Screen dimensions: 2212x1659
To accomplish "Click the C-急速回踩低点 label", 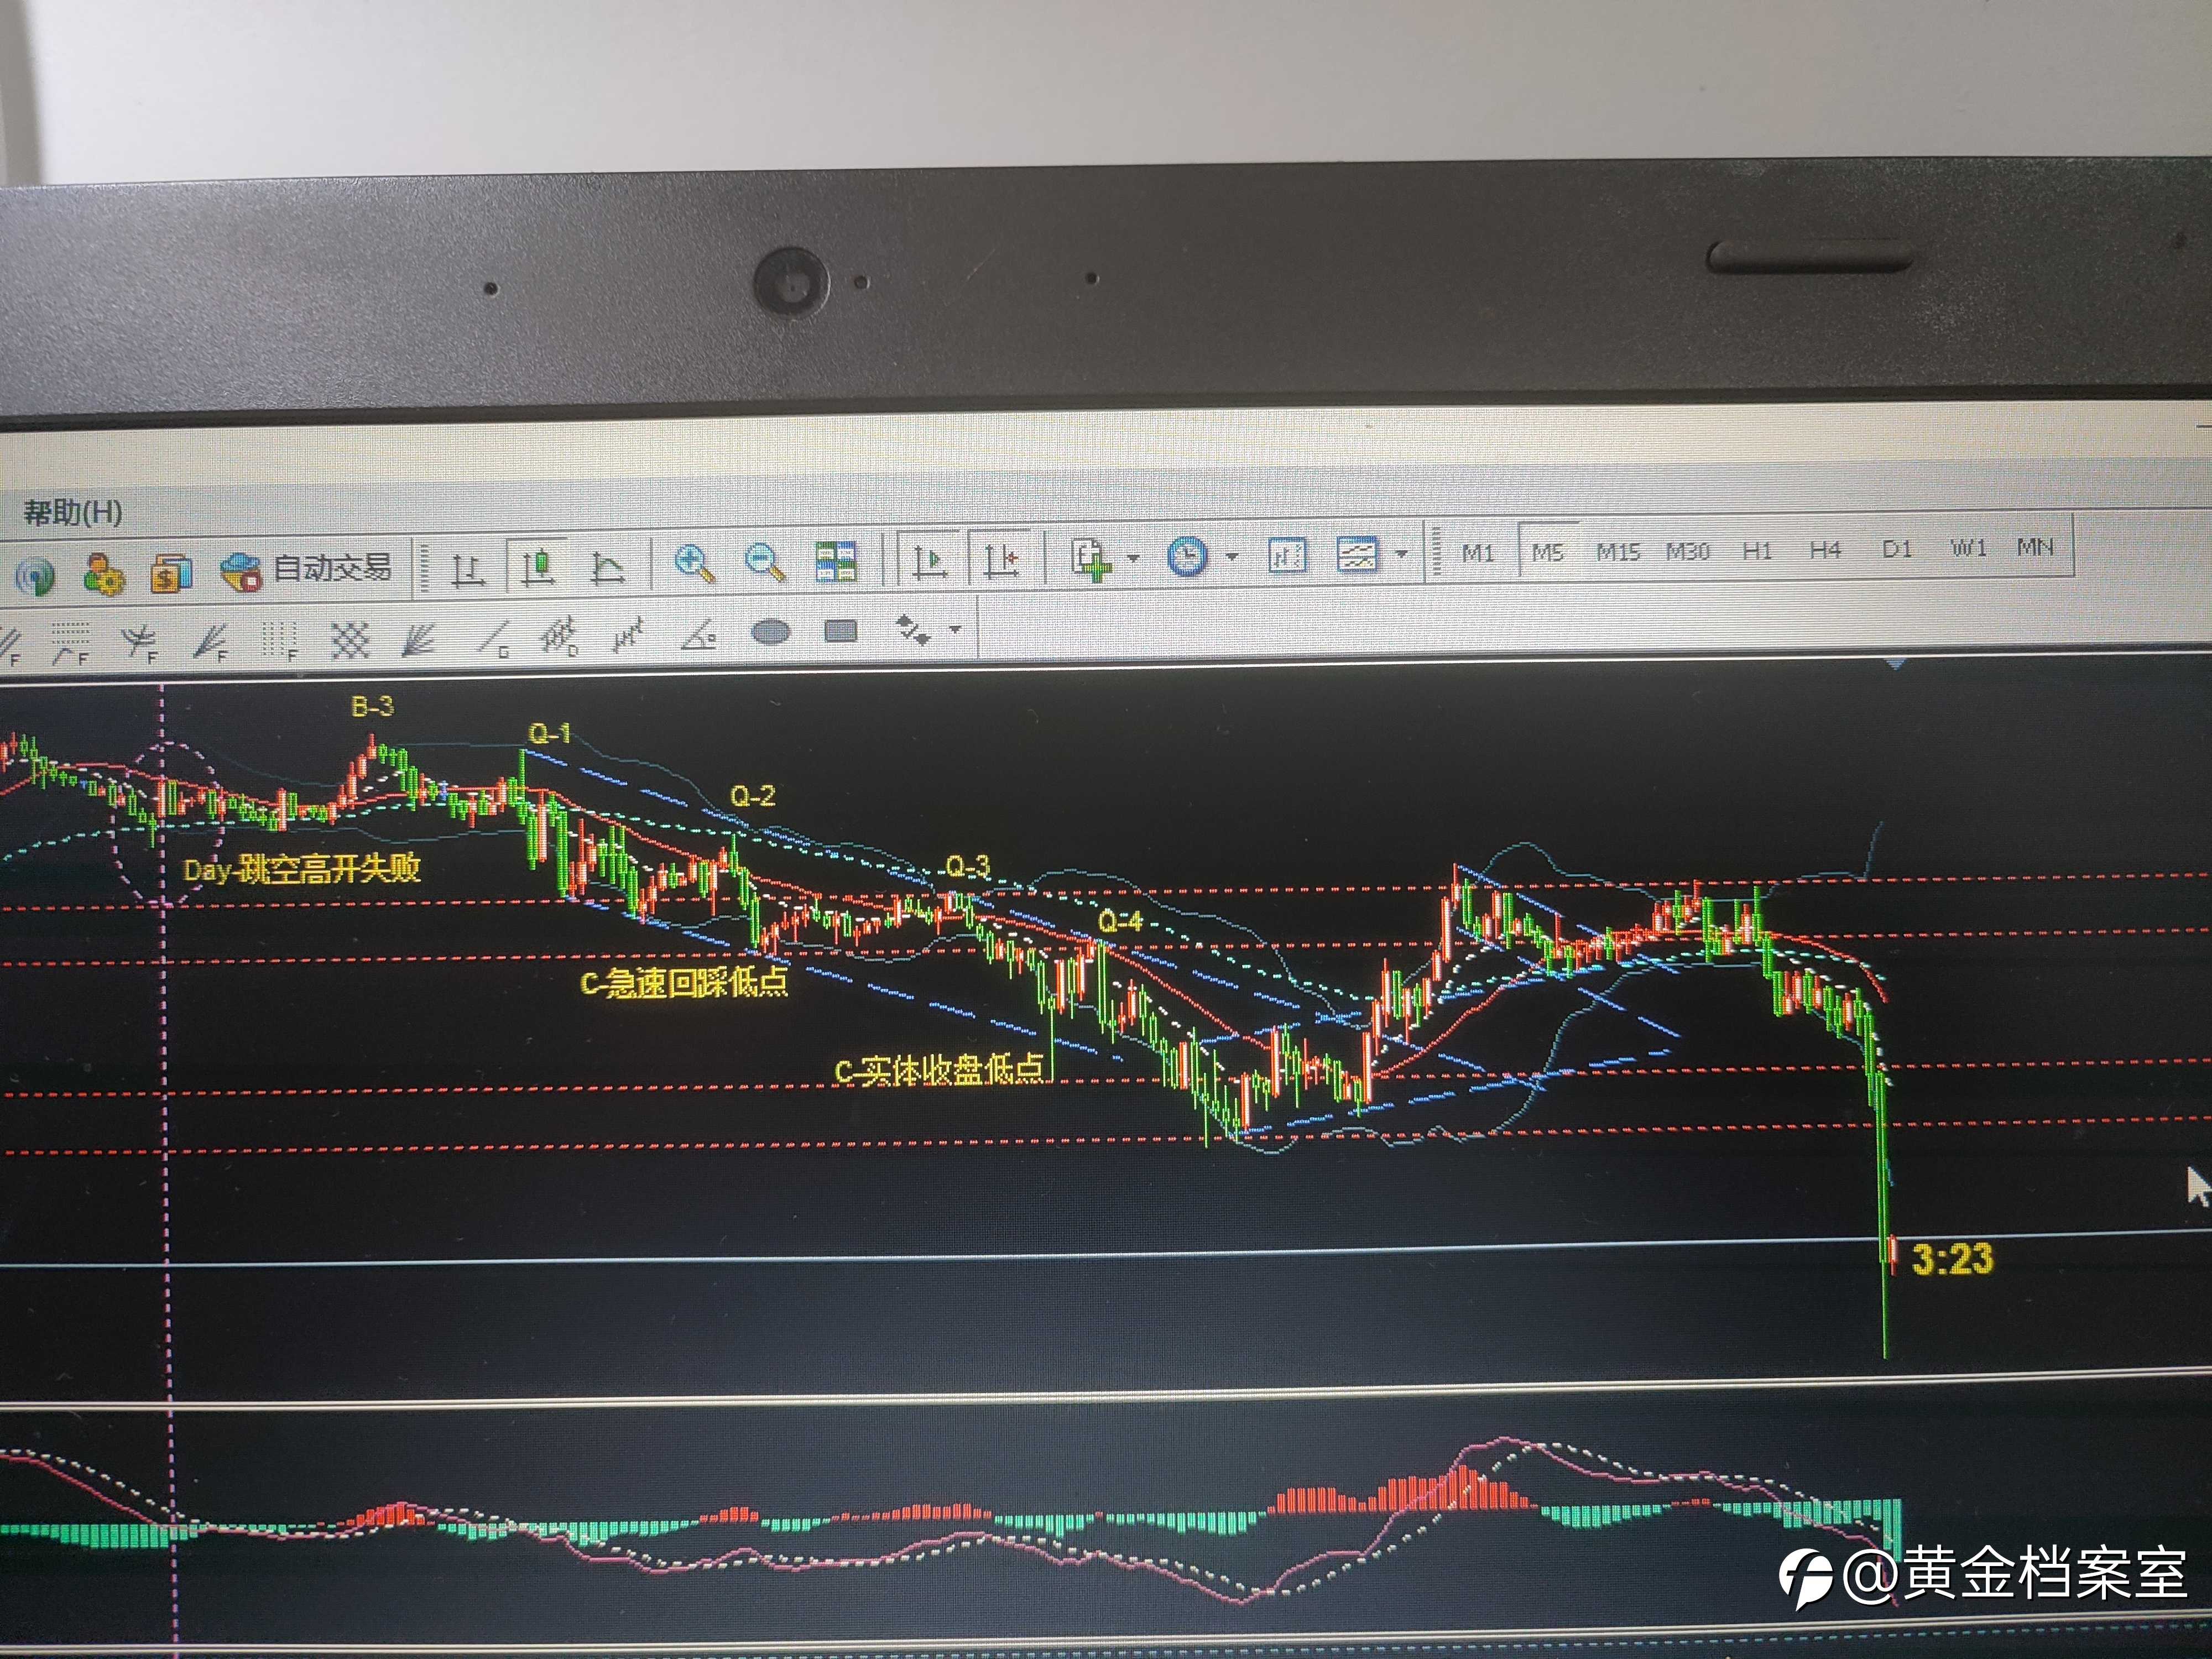I will [x=684, y=983].
